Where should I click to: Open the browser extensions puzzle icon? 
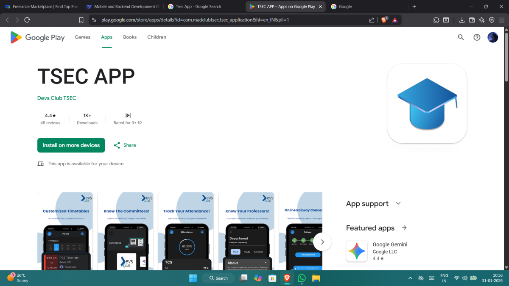[436, 20]
